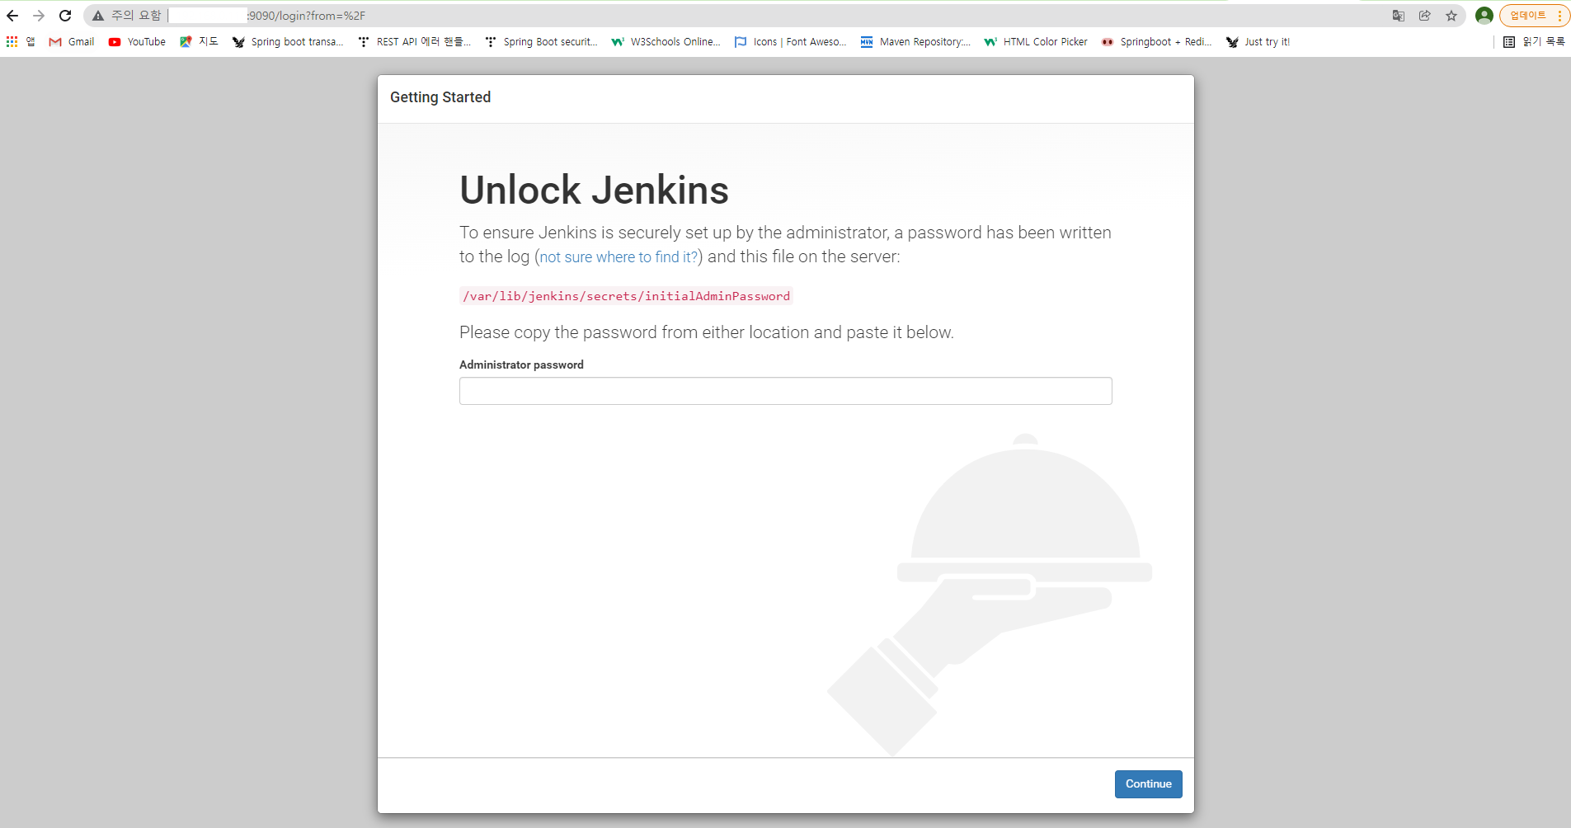Image resolution: width=1571 pixels, height=828 pixels.
Task: Open the Apps grid bookmark
Action: pyautogui.click(x=21, y=42)
